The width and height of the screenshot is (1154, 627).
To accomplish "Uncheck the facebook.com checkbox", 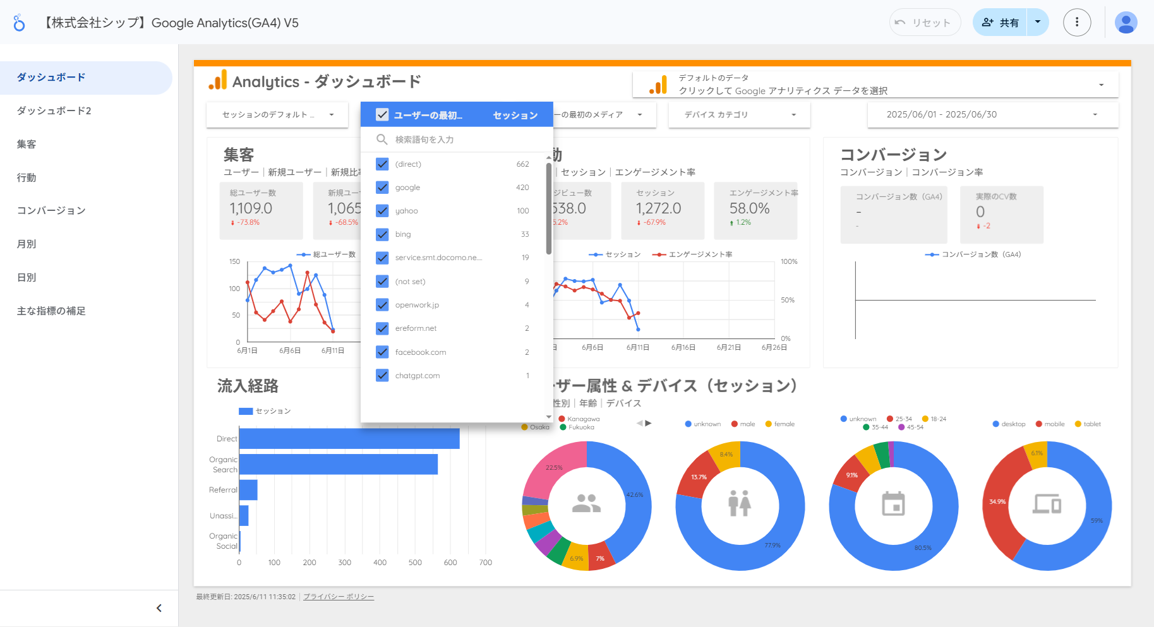I will click(x=382, y=352).
